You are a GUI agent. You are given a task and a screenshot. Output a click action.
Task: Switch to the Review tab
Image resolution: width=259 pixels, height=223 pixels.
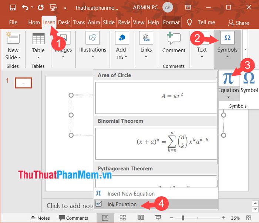click(x=124, y=22)
